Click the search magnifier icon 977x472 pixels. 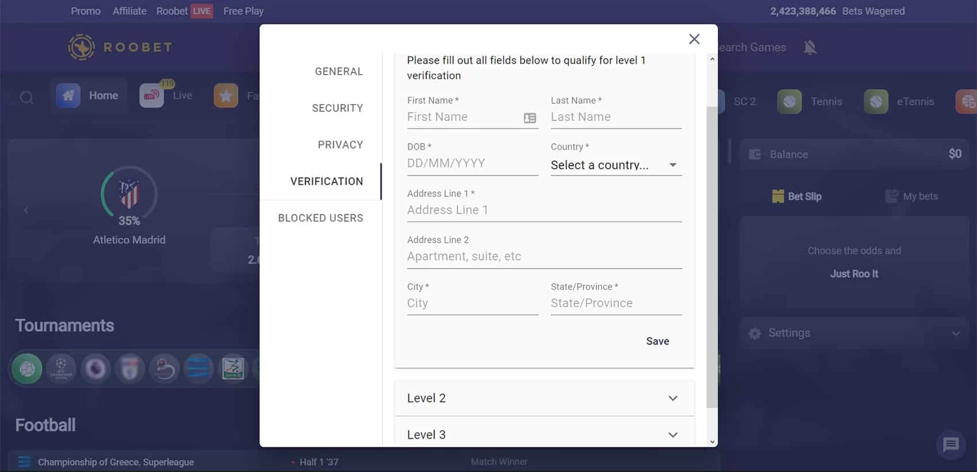(x=26, y=98)
